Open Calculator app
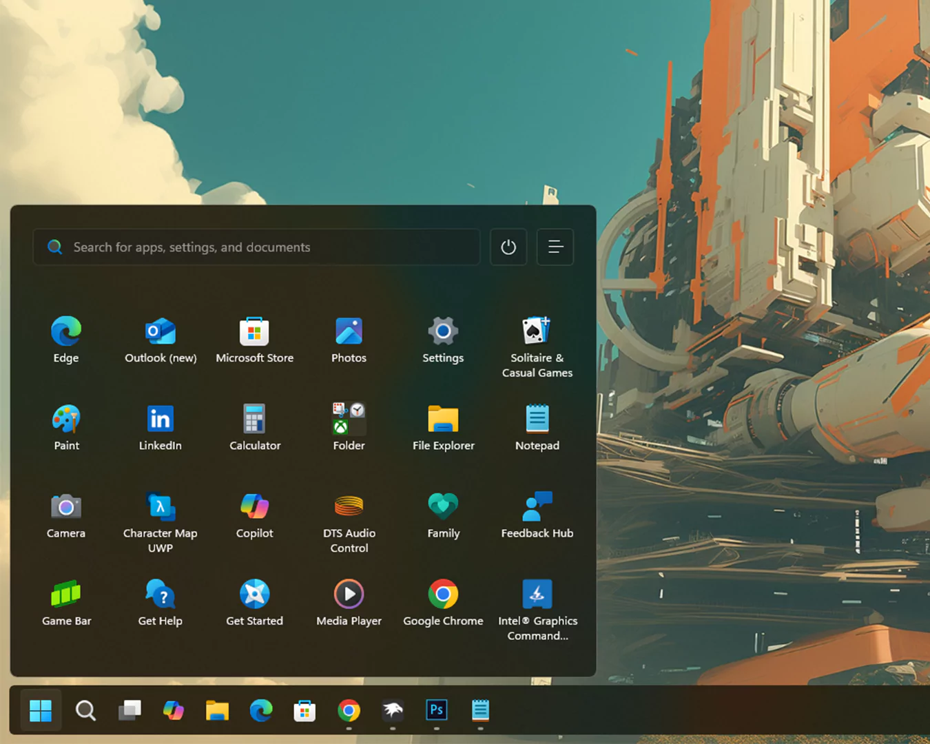Screen dimensions: 930x744 point(254,427)
